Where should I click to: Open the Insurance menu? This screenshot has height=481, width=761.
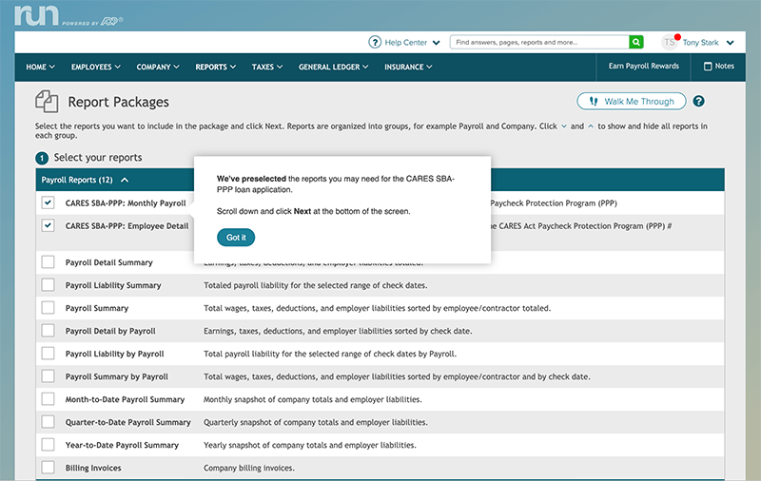[408, 67]
